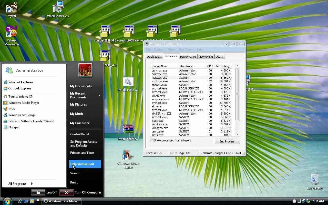Expand the All Programs list

tap(20, 184)
